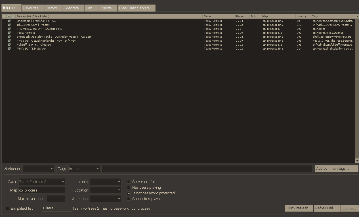
Task: Open the Workshop dropdown
Action: pyautogui.click(x=38, y=169)
